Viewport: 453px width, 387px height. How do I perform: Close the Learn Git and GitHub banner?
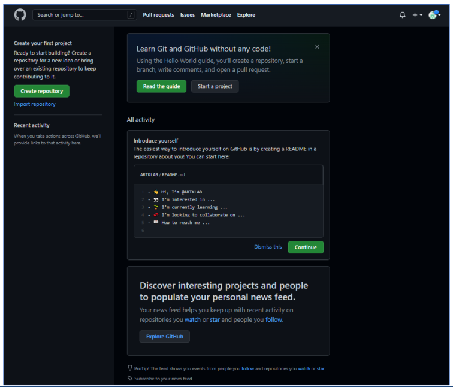317,47
